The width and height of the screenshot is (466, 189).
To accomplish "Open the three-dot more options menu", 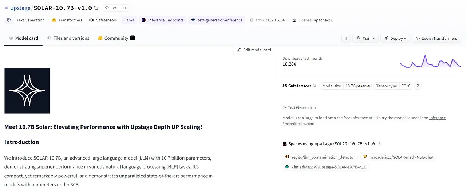I will [346, 38].
